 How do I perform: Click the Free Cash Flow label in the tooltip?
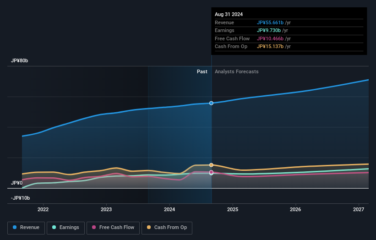coord(232,38)
